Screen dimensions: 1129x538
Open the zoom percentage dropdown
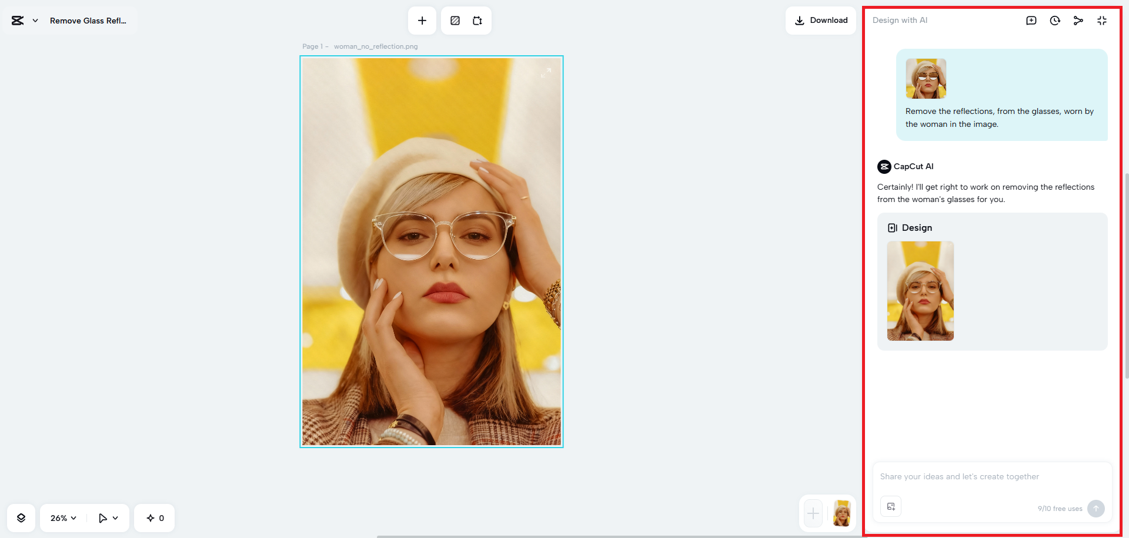click(x=62, y=517)
